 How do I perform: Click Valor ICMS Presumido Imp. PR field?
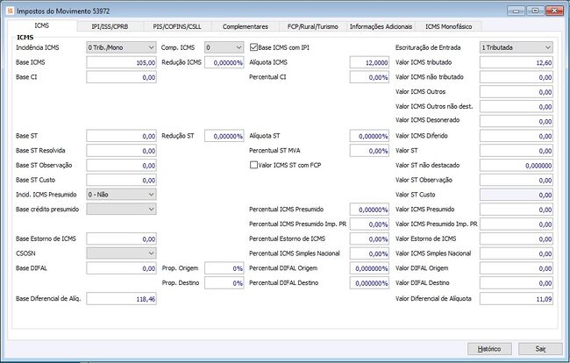517,224
